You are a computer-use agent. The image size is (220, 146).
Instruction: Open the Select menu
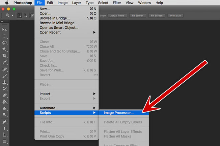pos(103,3)
